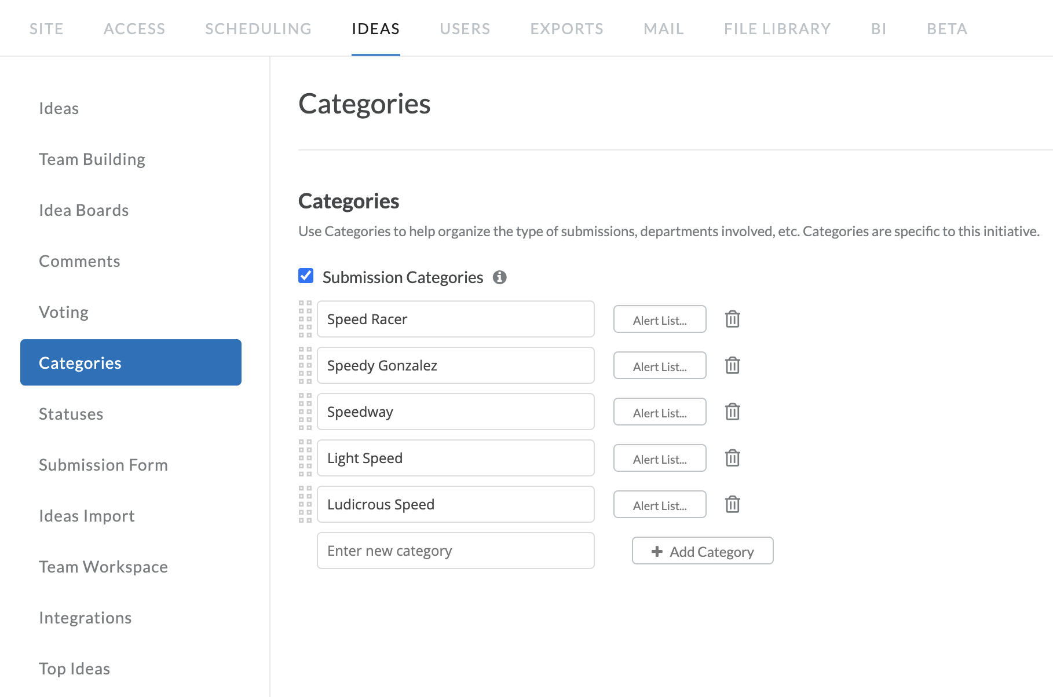Open Alert List for Ludicrous Speed

click(x=660, y=504)
